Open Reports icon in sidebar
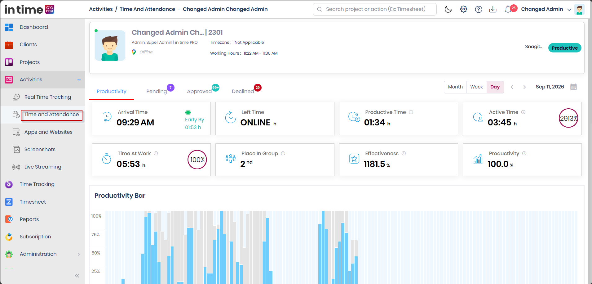Image resolution: width=592 pixels, height=284 pixels. 9,219
